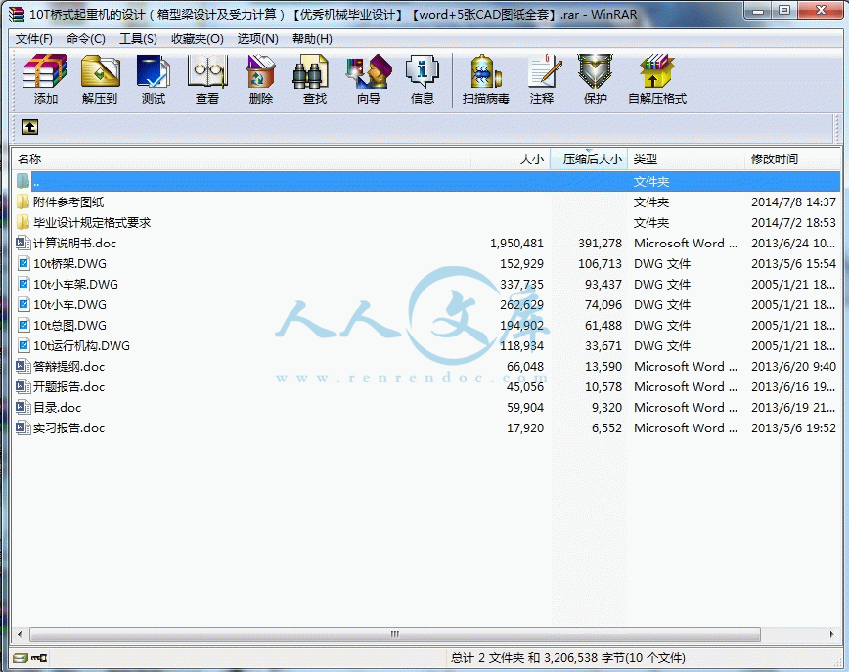This screenshot has width=849, height=672.
Task: Select the 毕业设计规定格式要求 folder name
Action: (x=92, y=223)
